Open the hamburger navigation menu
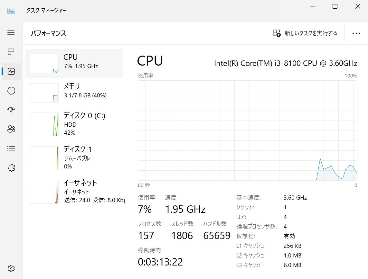This screenshot has height=279, width=368. click(11, 32)
